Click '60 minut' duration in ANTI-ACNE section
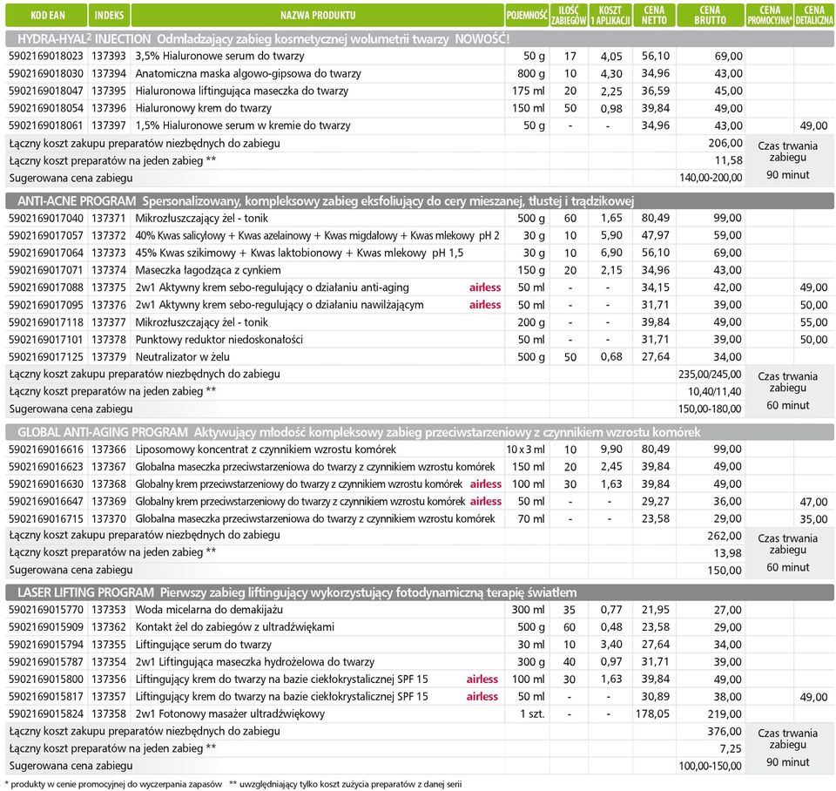Image resolution: width=836 pixels, height=791 pixels. coord(787,405)
